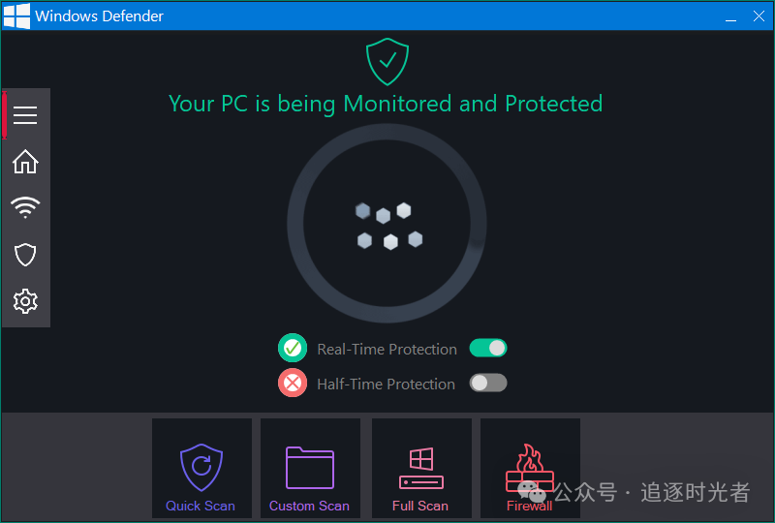Click the "Monitored and Protected" status heading
Viewport: 775px width, 523px height.
click(x=386, y=104)
